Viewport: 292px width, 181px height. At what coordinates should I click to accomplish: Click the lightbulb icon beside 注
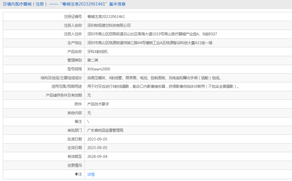coord(76,174)
